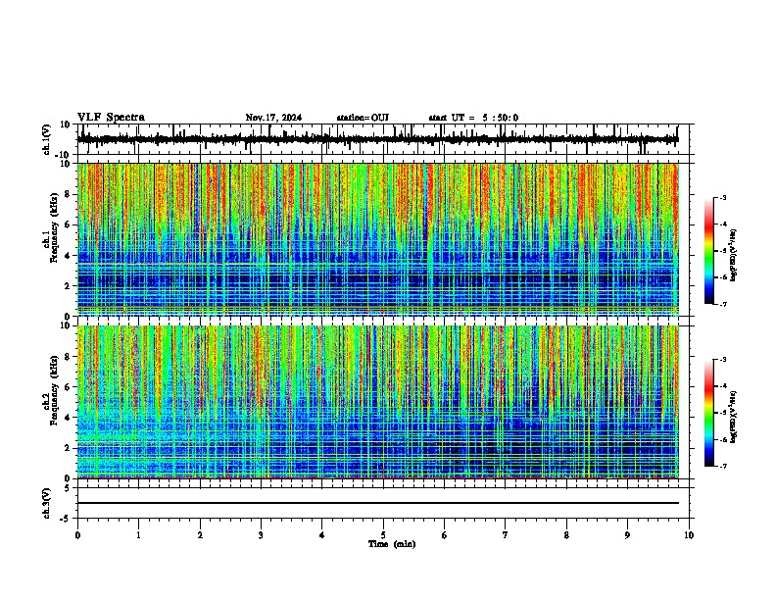
Task: Click the "ch.1(V)" waveform axis label
Action: pos(47,139)
